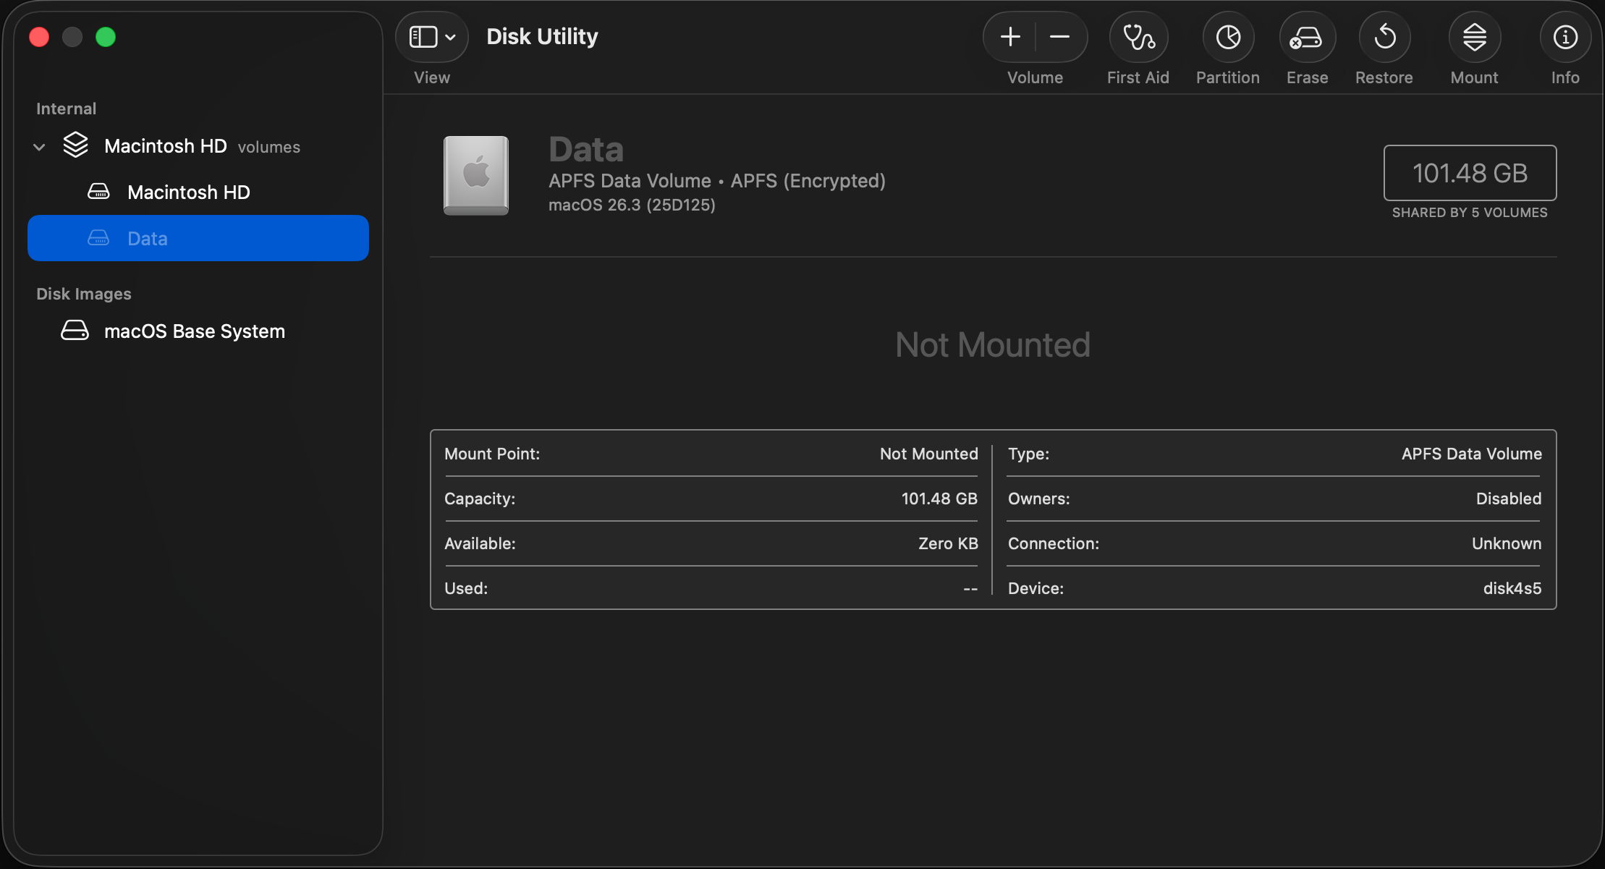
Task: Add a volume with plus button
Action: [1010, 37]
